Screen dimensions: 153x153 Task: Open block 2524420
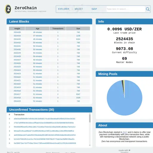[17, 84]
